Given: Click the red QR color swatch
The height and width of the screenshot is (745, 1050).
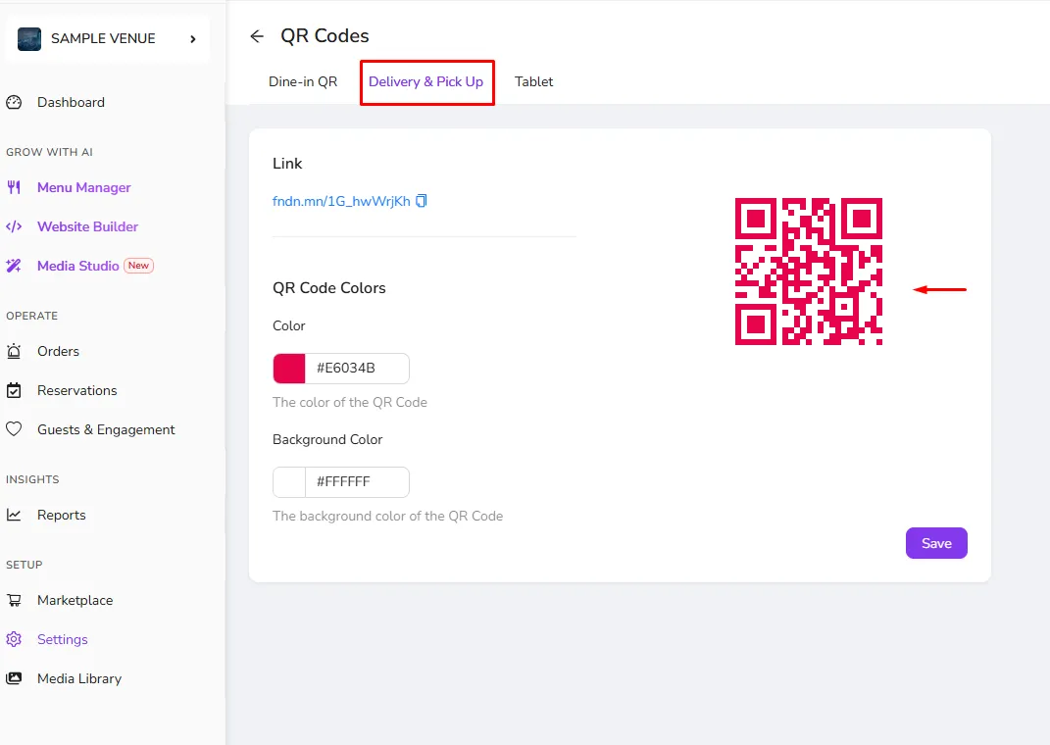Looking at the screenshot, I should [289, 369].
